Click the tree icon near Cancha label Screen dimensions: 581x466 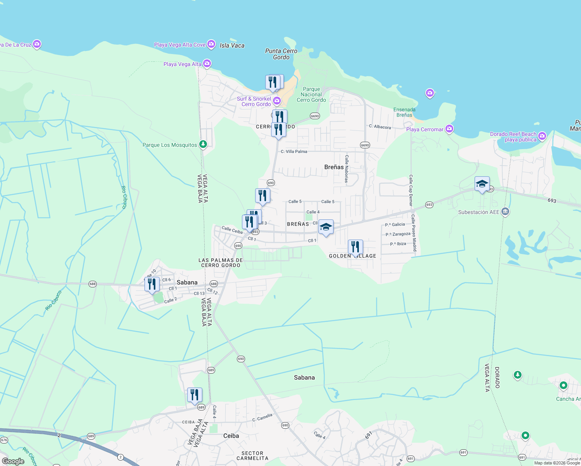(518, 375)
